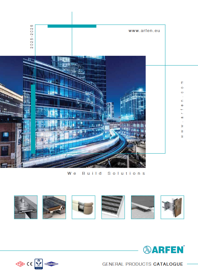Click the blue eagle certification badge
Image resolution: width=198 pixels, height=276 pixels.
coord(39,264)
